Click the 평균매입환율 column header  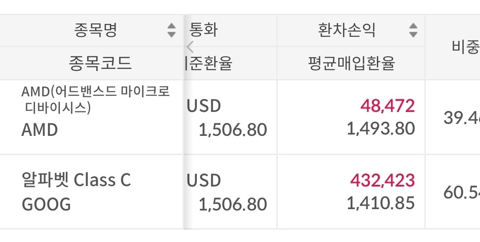[x=351, y=63]
